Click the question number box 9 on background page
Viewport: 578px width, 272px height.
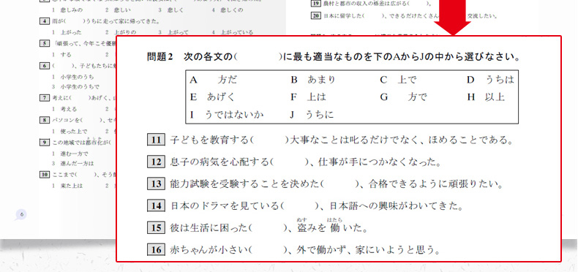click(x=44, y=143)
